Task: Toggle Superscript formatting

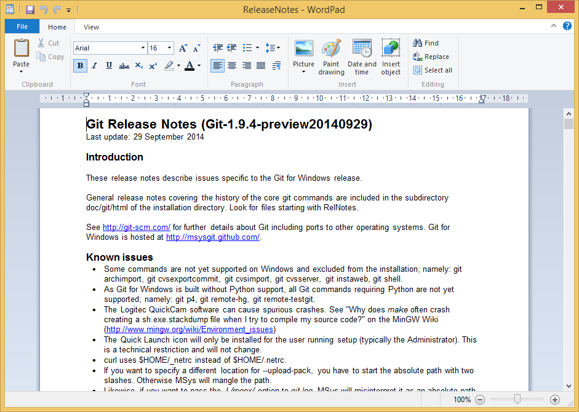Action: (153, 66)
